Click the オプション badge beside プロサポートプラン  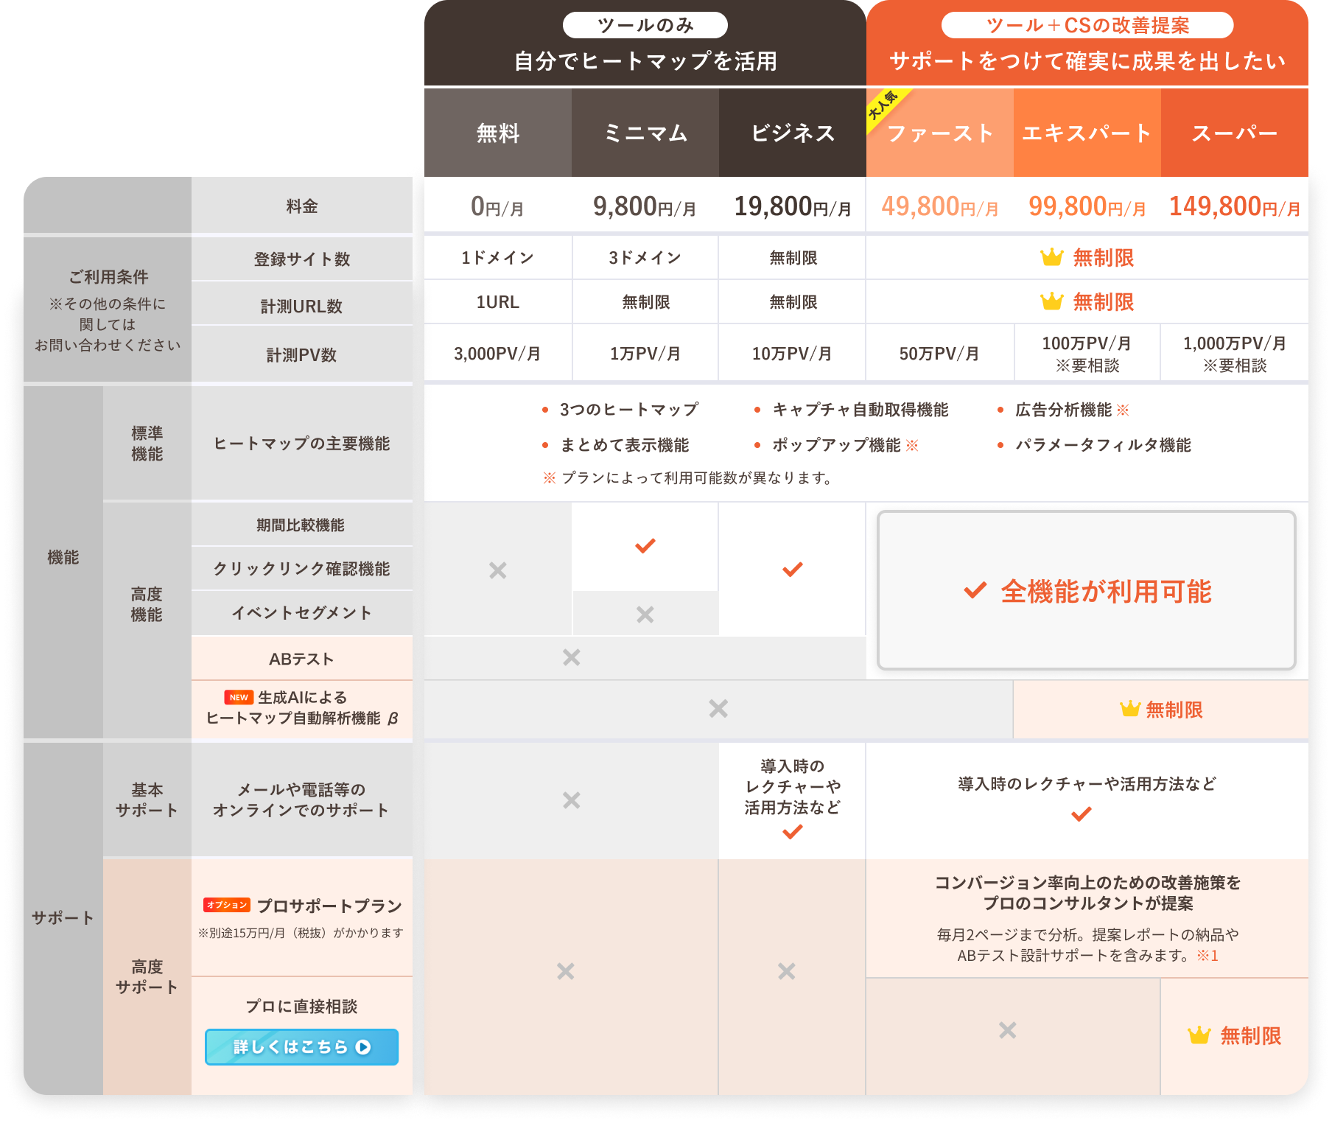coord(227,905)
